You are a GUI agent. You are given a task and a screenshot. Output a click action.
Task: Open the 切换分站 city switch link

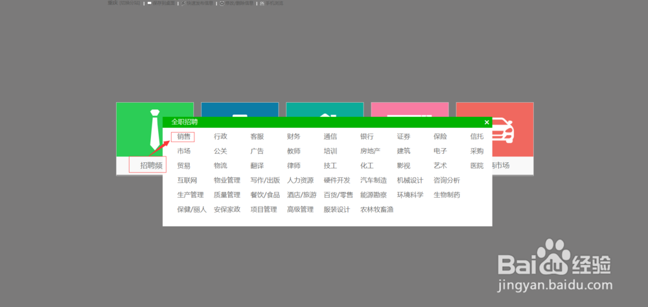pyautogui.click(x=130, y=3)
